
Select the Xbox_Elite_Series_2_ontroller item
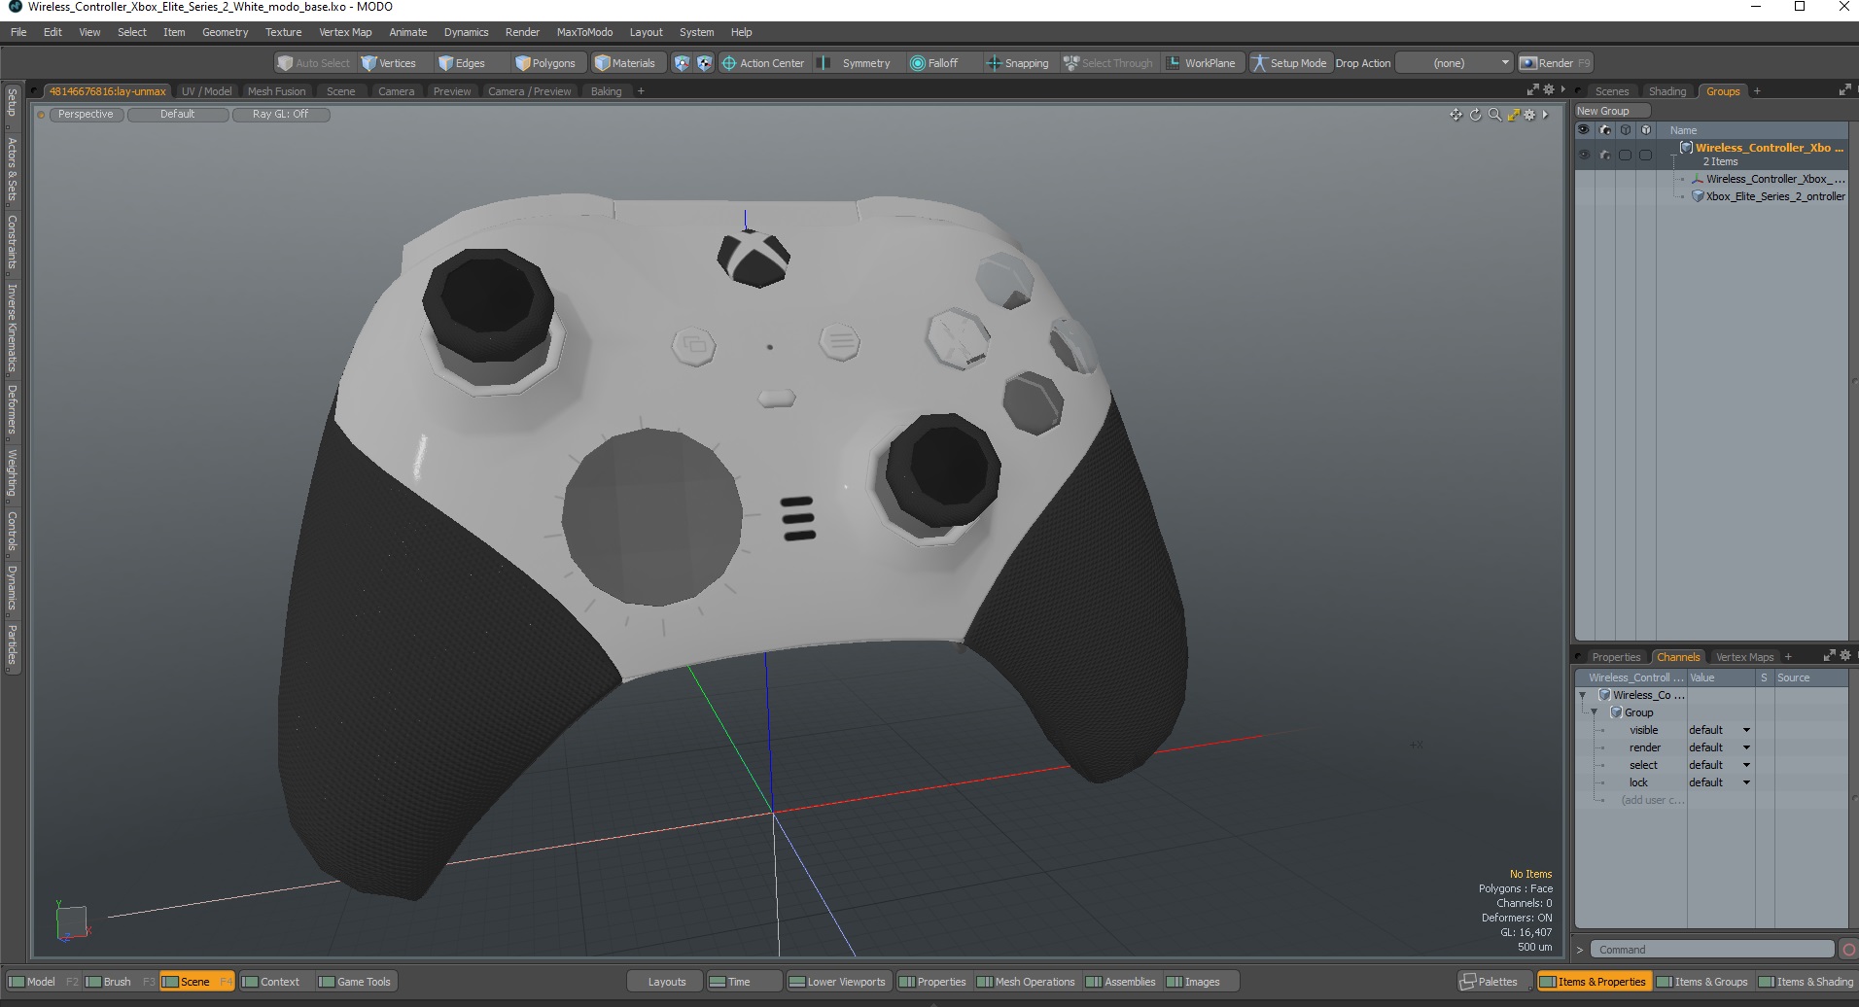coord(1775,196)
